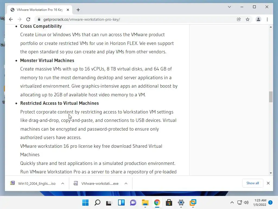The height and width of the screenshot is (209, 278).
Task: Switch to VMware Workstation Pro 16 Key tab
Action: pos(40,10)
